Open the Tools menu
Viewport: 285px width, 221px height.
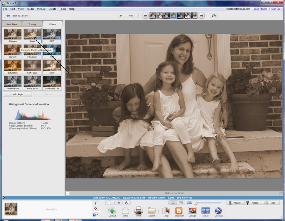click(63, 9)
